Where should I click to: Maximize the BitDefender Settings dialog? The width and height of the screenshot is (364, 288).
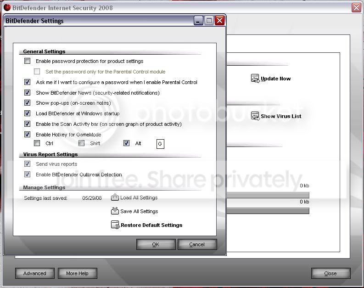pyautogui.click(x=209, y=21)
